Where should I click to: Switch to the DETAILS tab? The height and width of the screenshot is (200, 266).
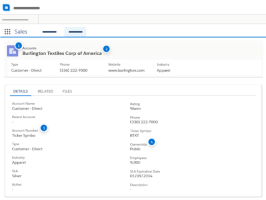coord(21,91)
